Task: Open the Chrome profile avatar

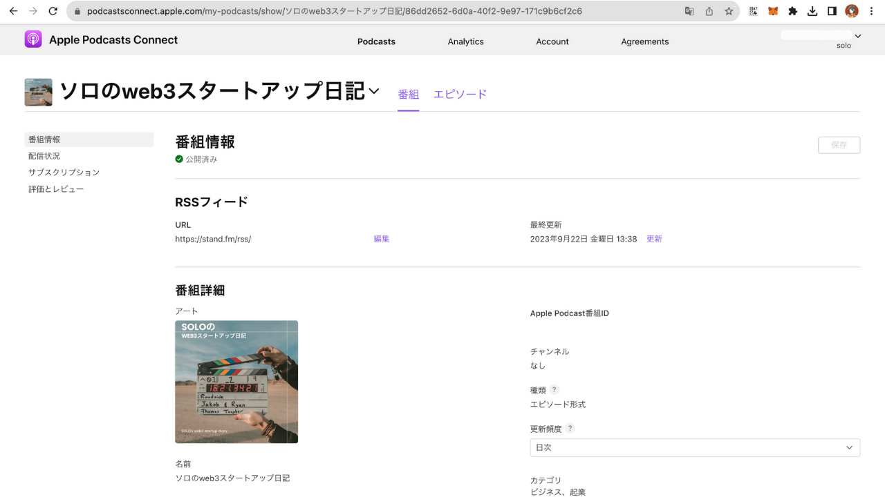Action: point(852,11)
